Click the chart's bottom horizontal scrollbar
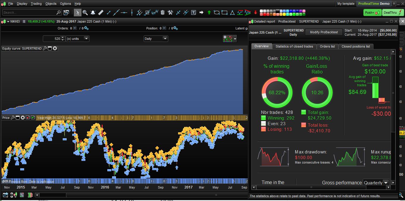This screenshot has width=405, height=201. (141, 195)
